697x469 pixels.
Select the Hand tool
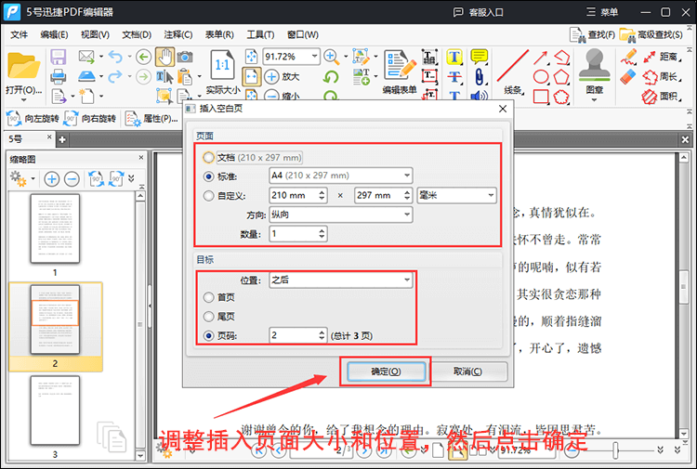click(164, 57)
